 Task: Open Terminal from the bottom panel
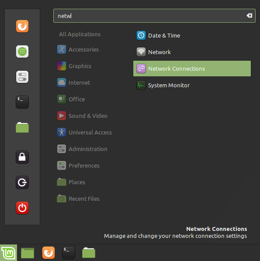(69, 253)
